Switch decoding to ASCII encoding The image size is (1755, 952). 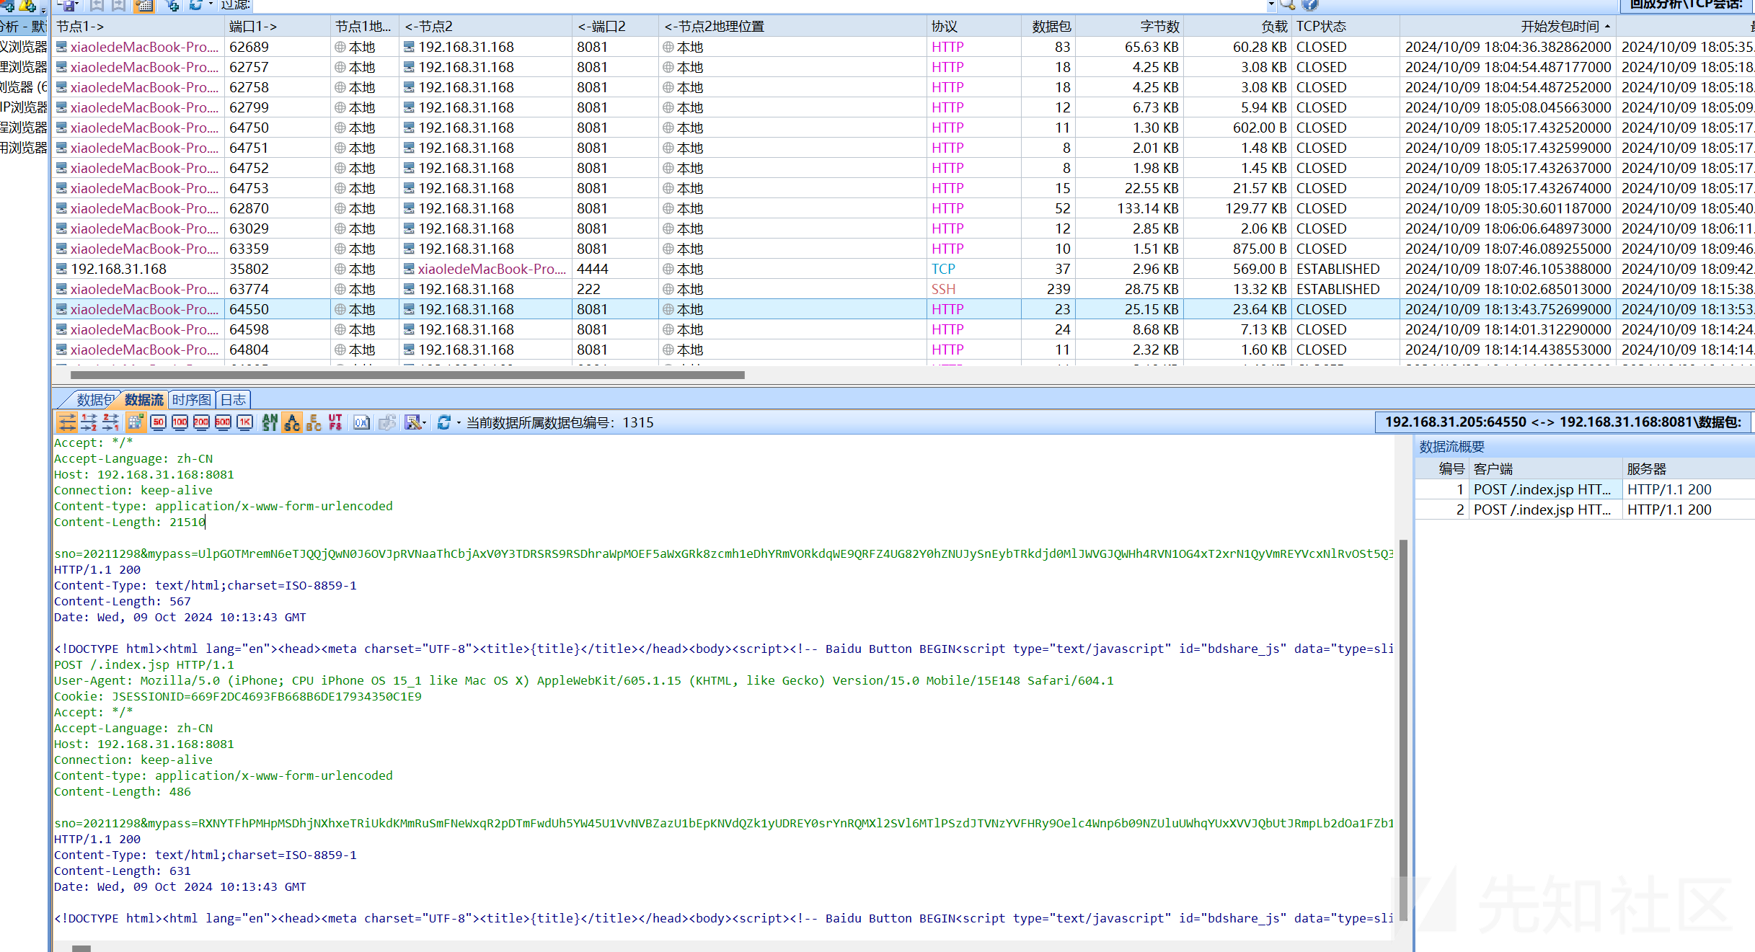[292, 422]
